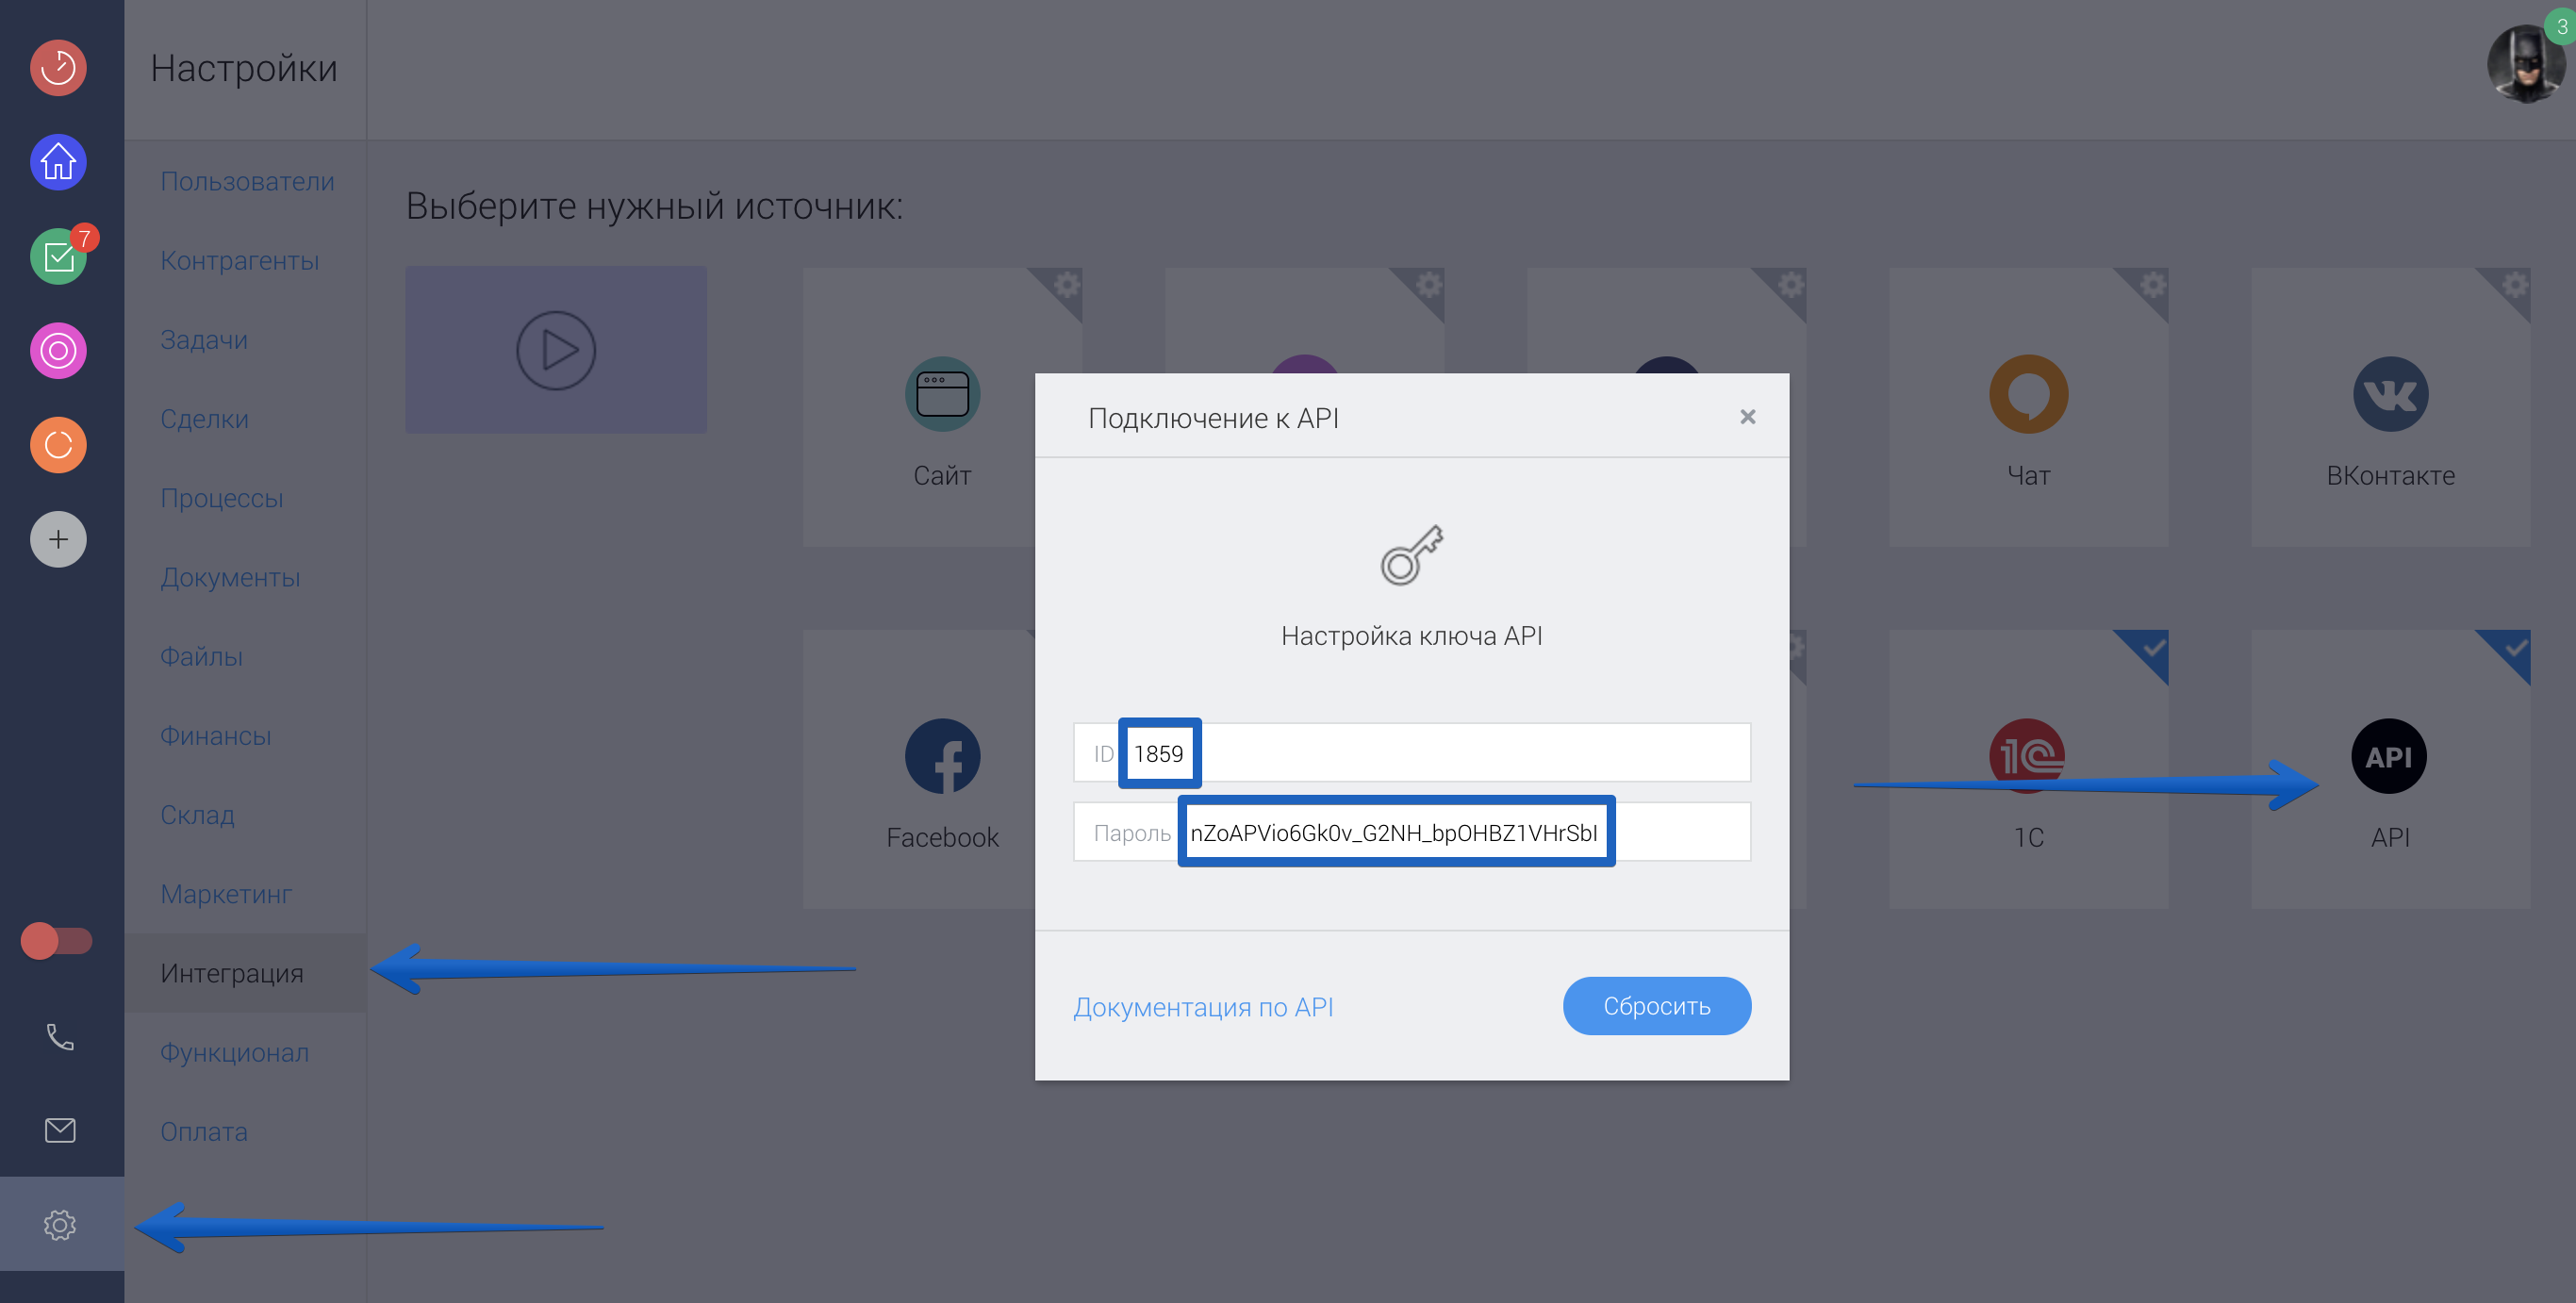Select the Чат source icon
The image size is (2576, 1303).
[x=2028, y=394]
